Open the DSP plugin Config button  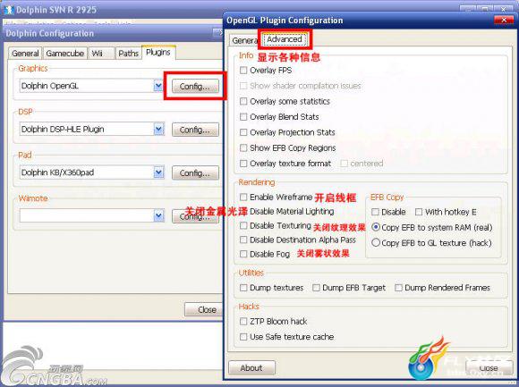[195, 130]
